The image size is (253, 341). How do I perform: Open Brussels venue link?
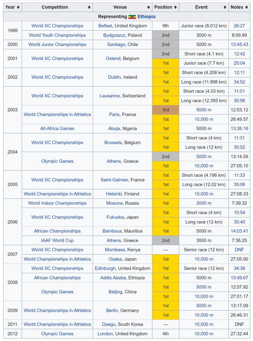click(113, 143)
